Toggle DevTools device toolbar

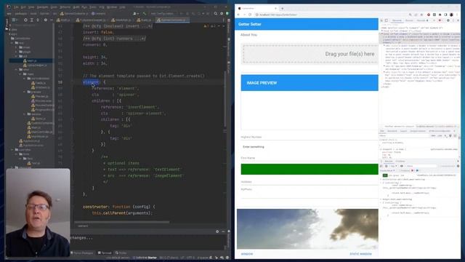[x=387, y=20]
